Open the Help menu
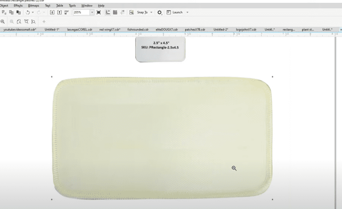The width and height of the screenshot is (342, 209). (101, 5)
